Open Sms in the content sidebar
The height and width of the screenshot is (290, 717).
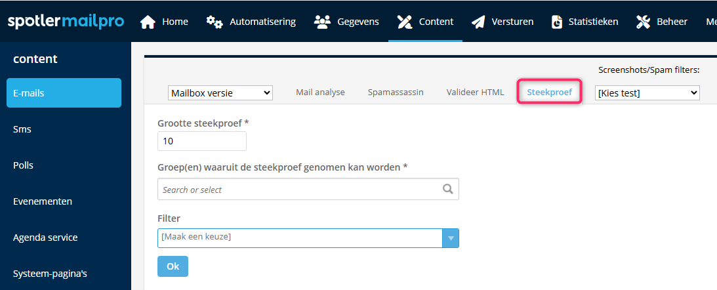pos(22,129)
